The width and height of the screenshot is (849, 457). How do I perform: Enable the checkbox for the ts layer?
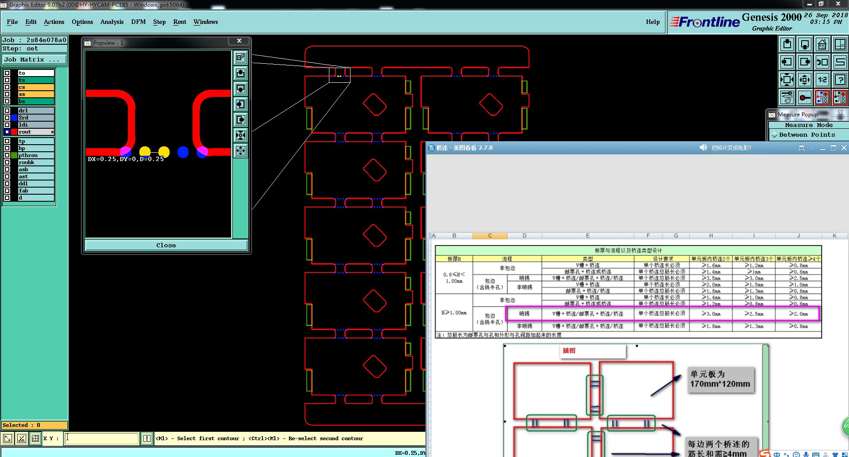coord(7,80)
